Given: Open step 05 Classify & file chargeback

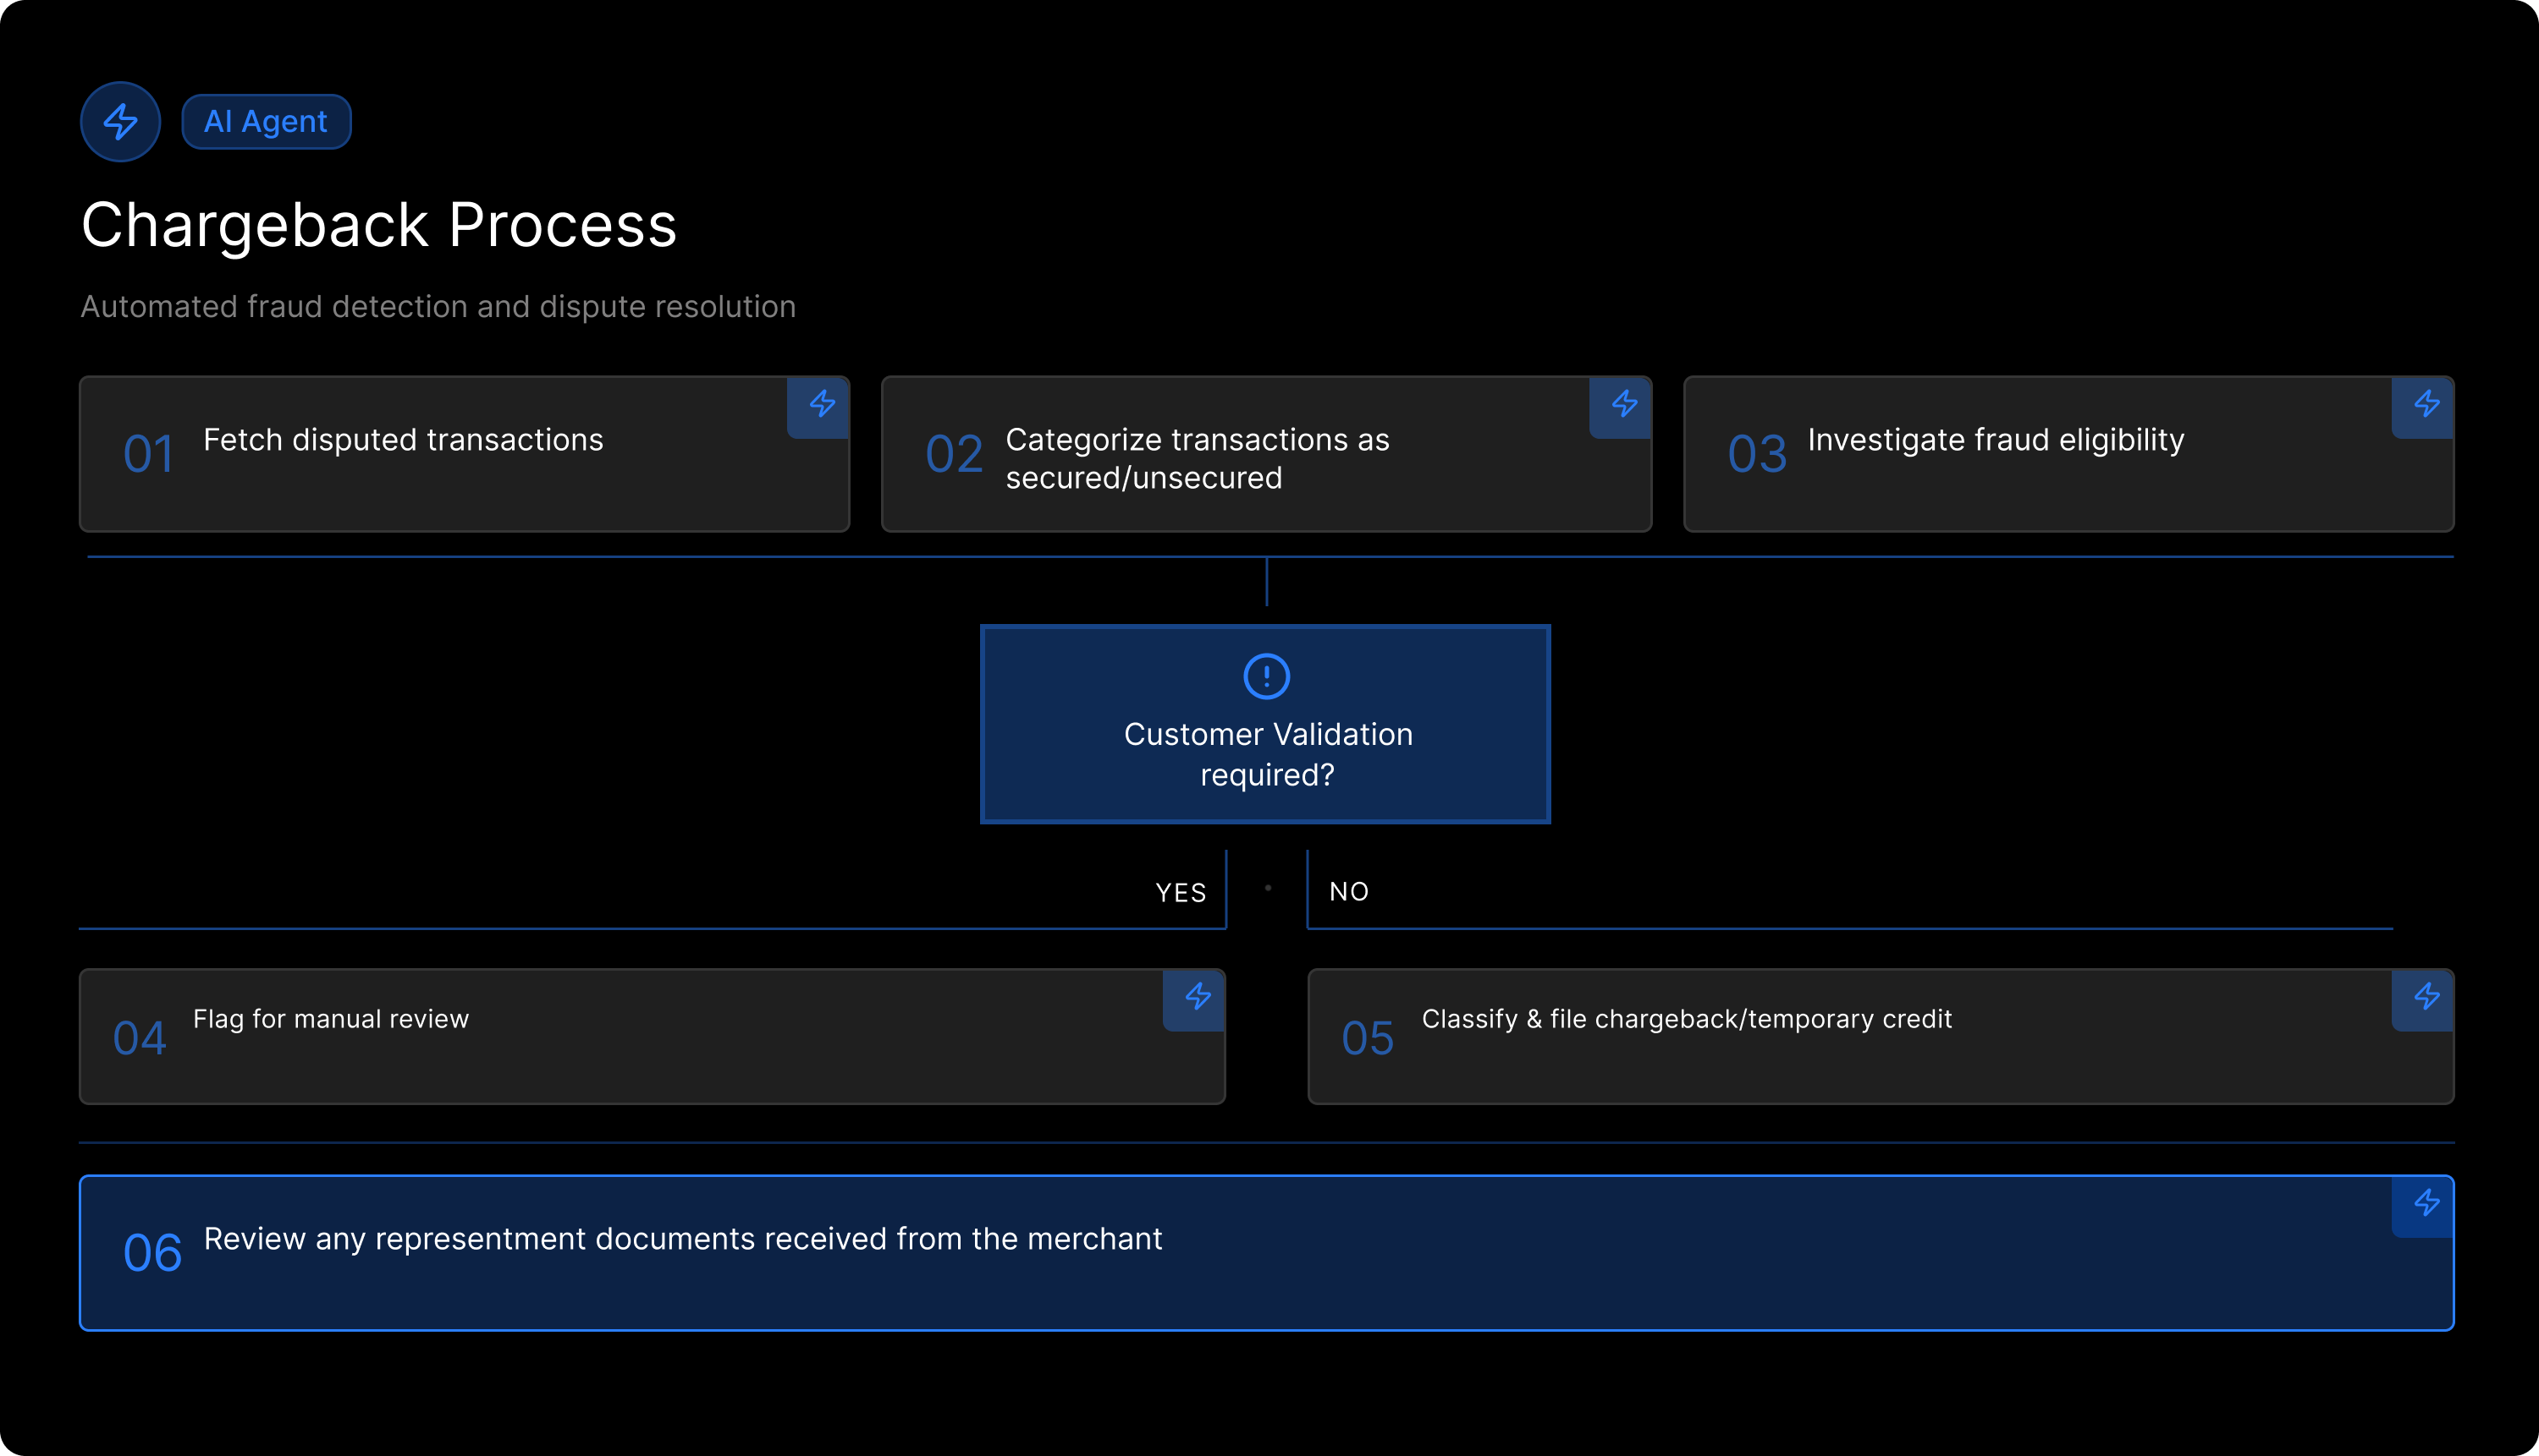Looking at the screenshot, I should (1687, 1019).
